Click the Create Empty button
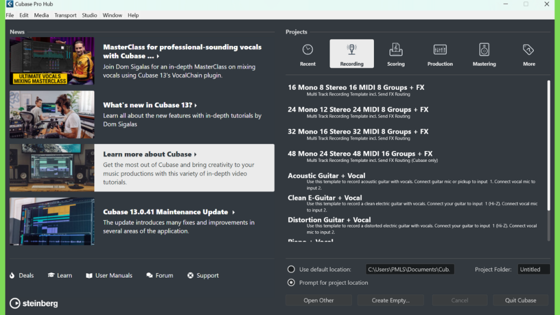This screenshot has height=315, width=560. (390, 300)
